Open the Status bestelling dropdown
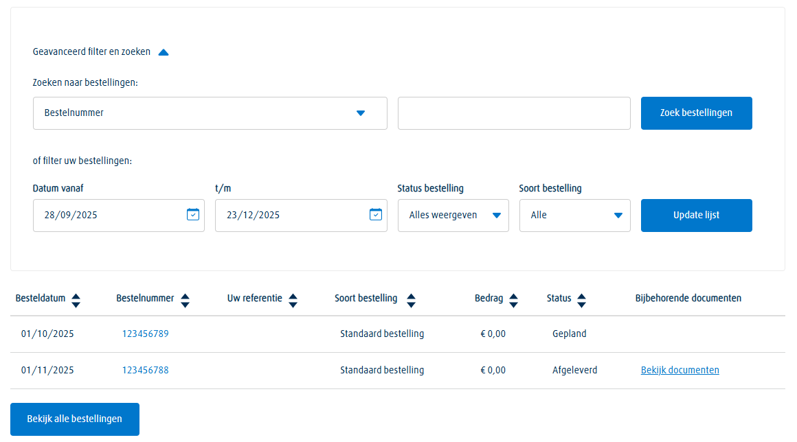 point(453,216)
